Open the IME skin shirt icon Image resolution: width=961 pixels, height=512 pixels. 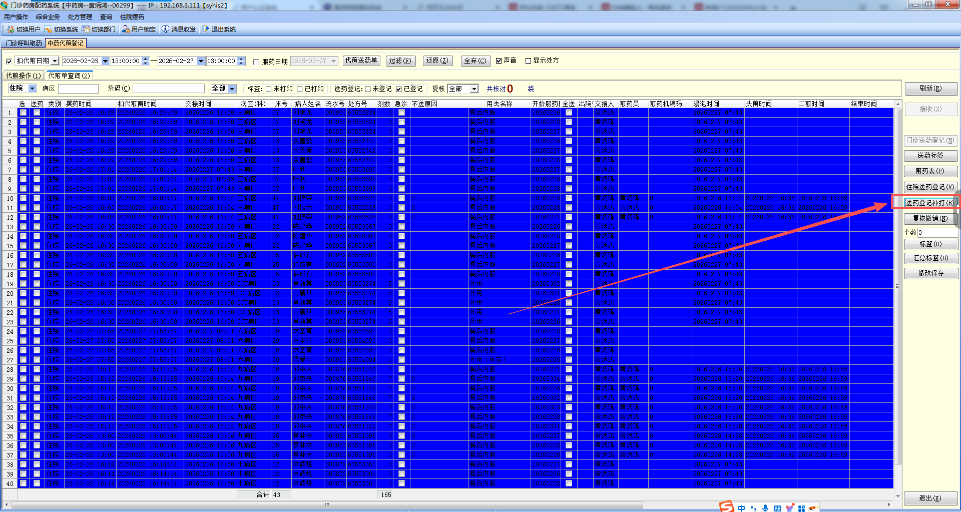click(x=789, y=508)
